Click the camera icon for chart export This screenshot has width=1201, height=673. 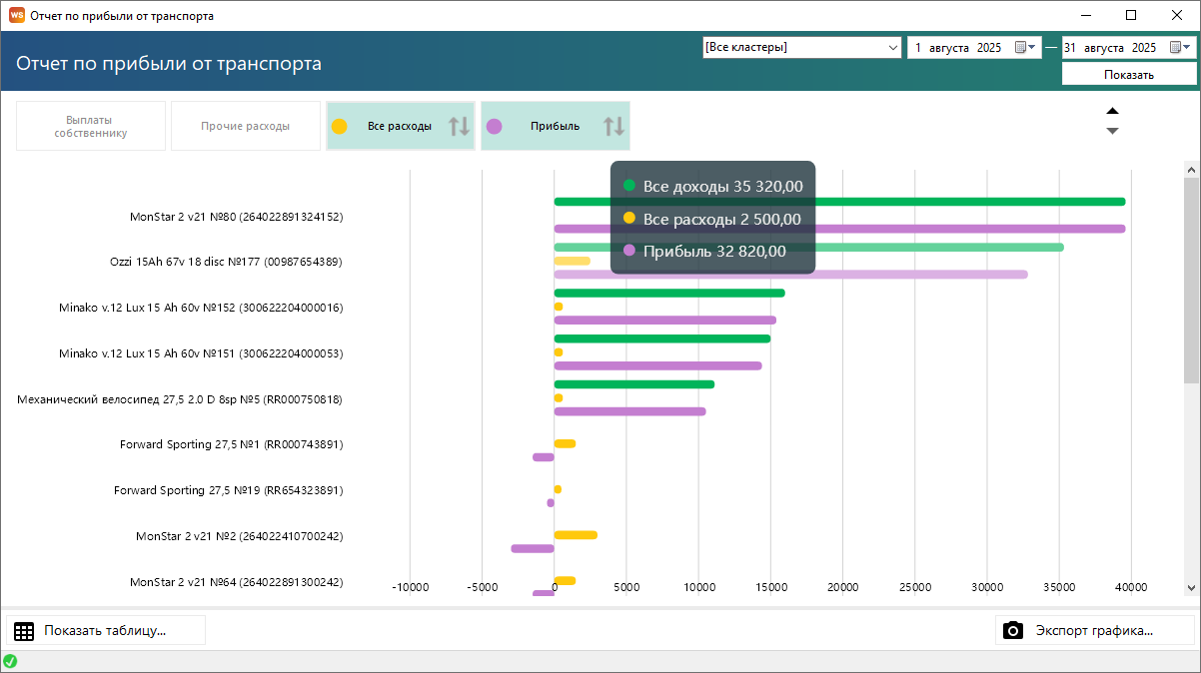1013,630
